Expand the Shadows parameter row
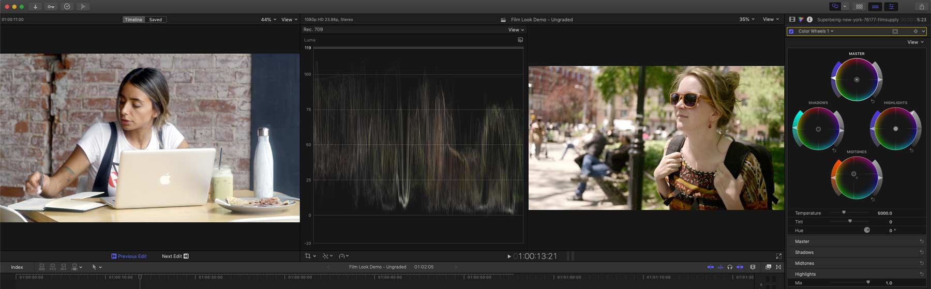Viewport: 931px width, 289px height. click(x=857, y=252)
